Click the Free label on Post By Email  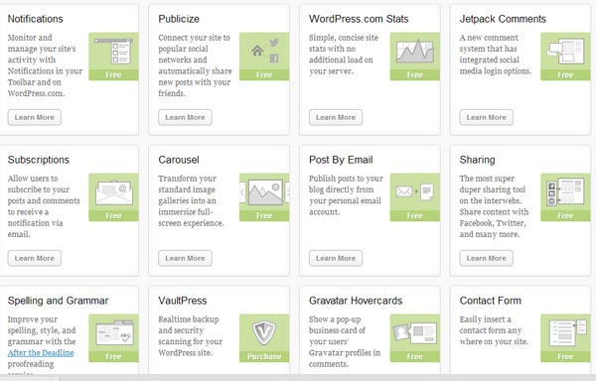(414, 215)
